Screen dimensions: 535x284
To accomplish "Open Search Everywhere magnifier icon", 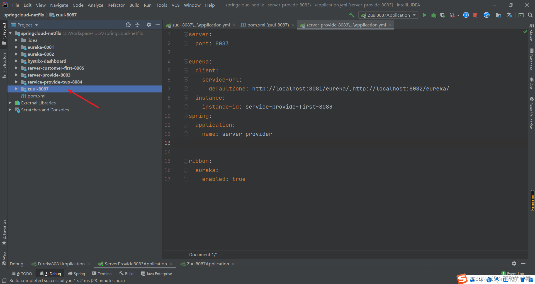I will pos(530,15).
